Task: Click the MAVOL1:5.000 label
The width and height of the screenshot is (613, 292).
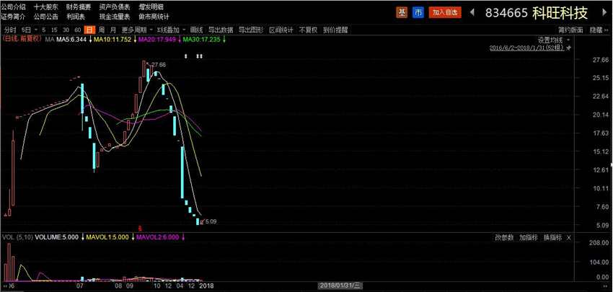Action: pos(107,237)
